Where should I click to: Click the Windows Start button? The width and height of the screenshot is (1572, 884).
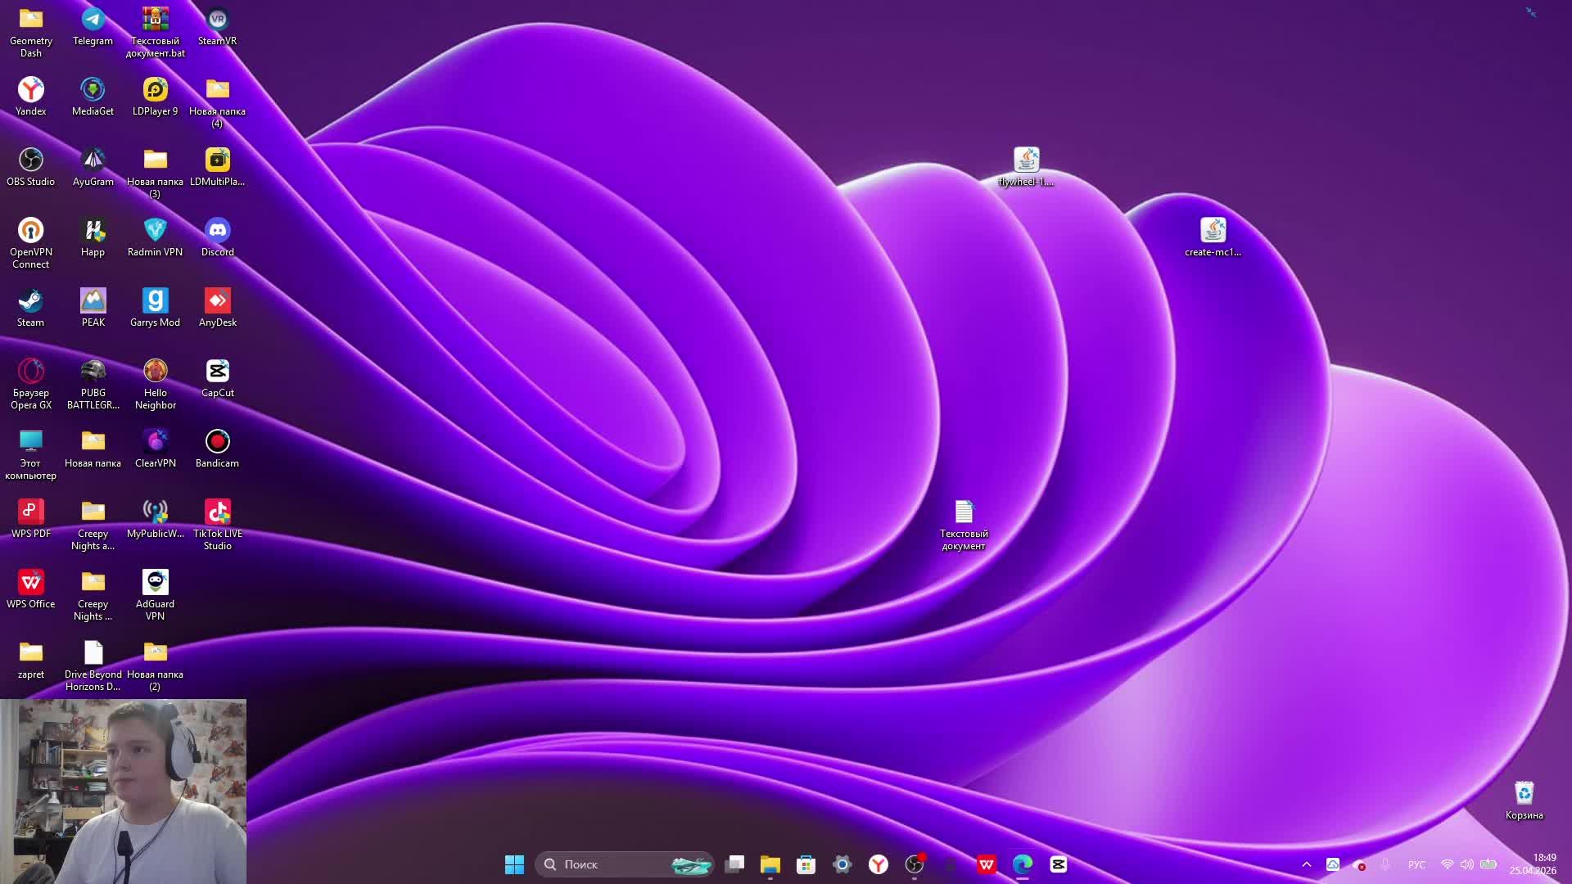pyautogui.click(x=514, y=864)
